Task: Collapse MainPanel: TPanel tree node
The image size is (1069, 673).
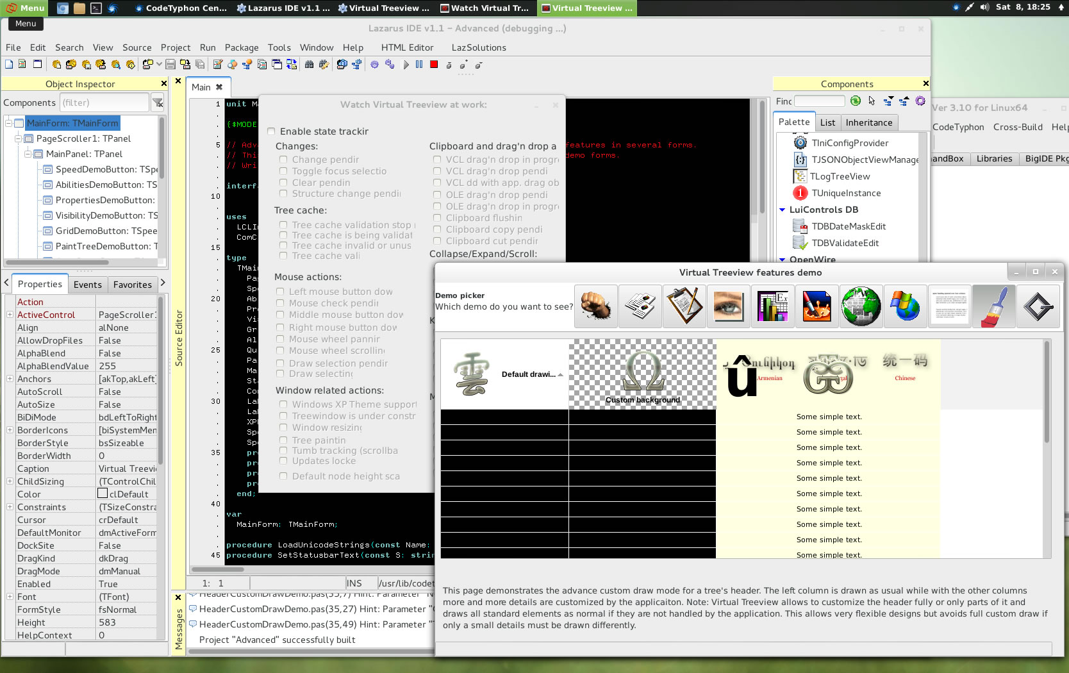Action: 28,154
